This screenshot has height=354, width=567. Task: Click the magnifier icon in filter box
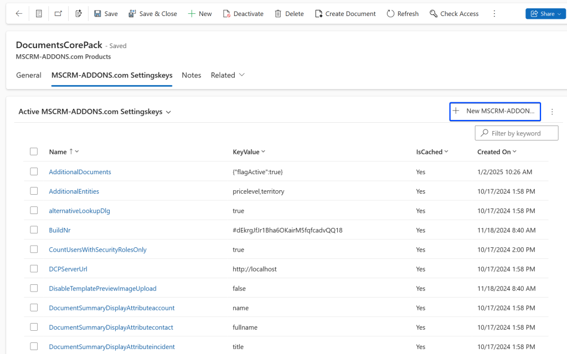[x=484, y=133]
